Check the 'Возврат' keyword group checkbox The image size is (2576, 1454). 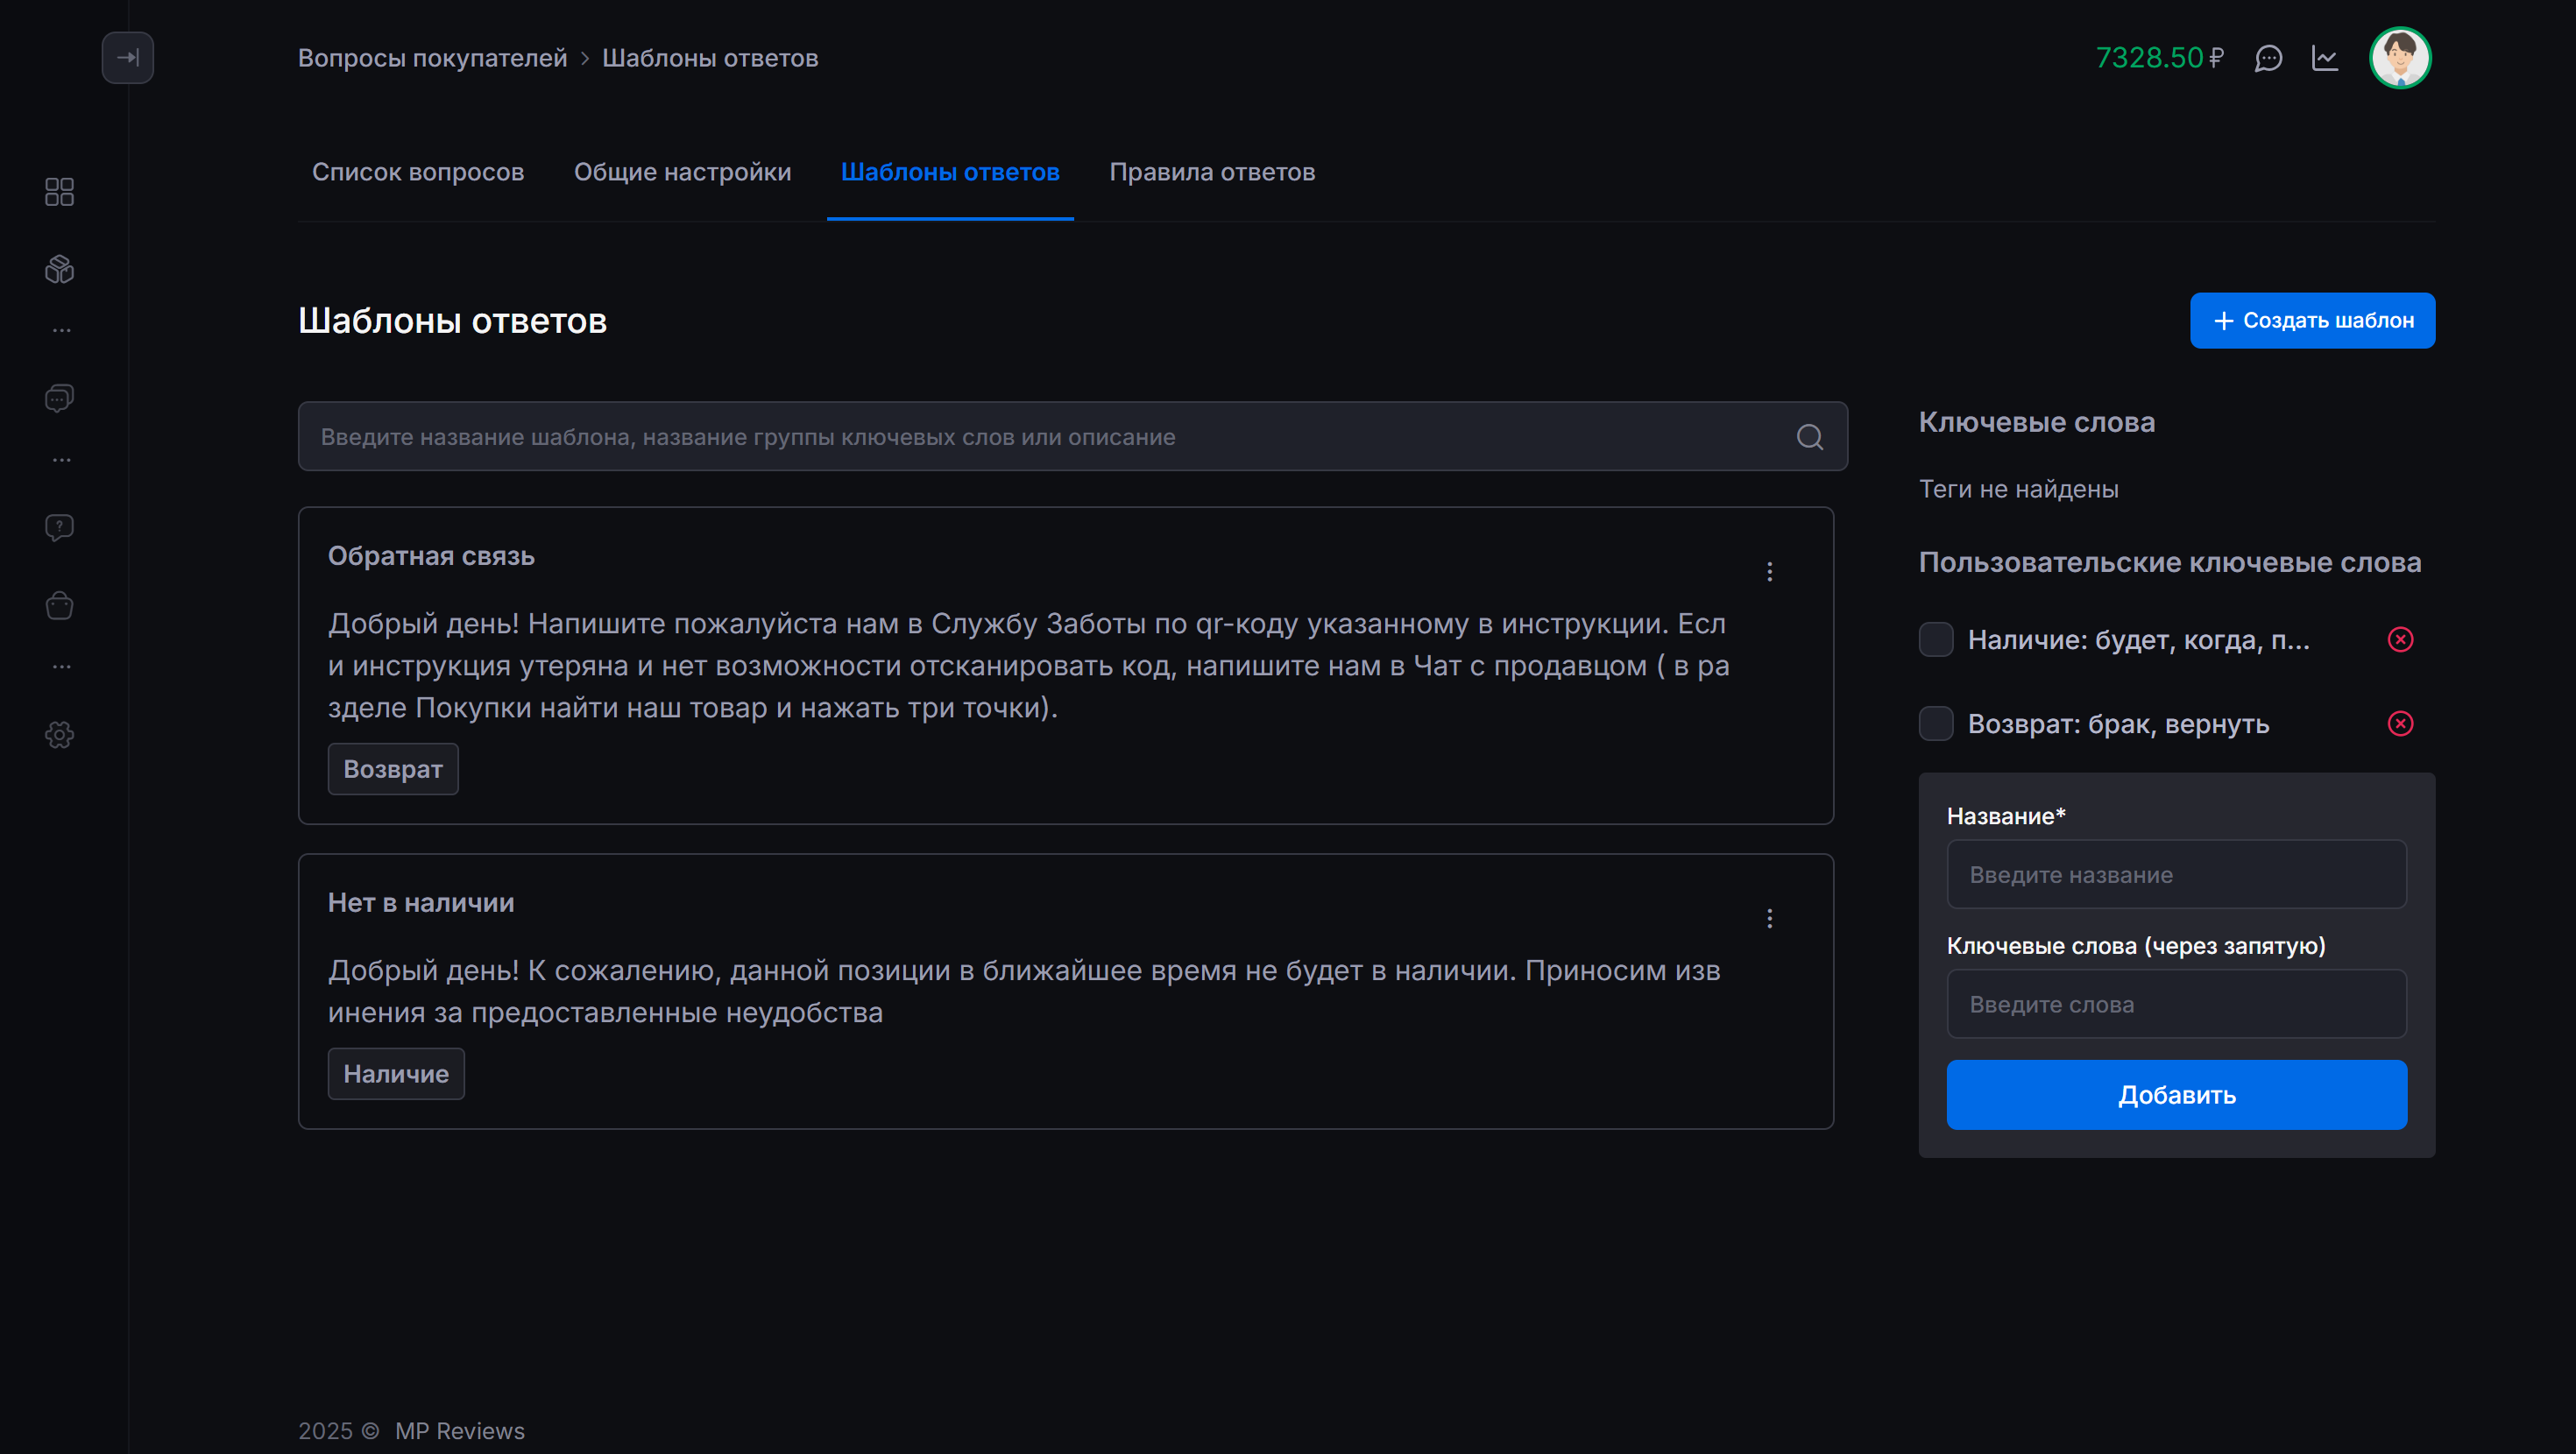click(1936, 724)
